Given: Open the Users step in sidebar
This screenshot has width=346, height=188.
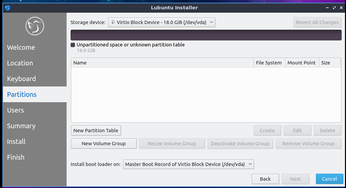Looking at the screenshot, I should (15, 110).
